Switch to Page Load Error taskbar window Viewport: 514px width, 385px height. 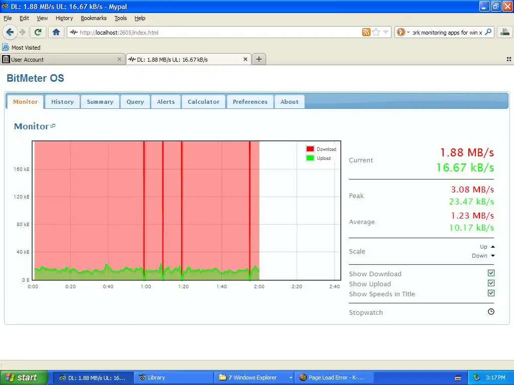[334, 377]
